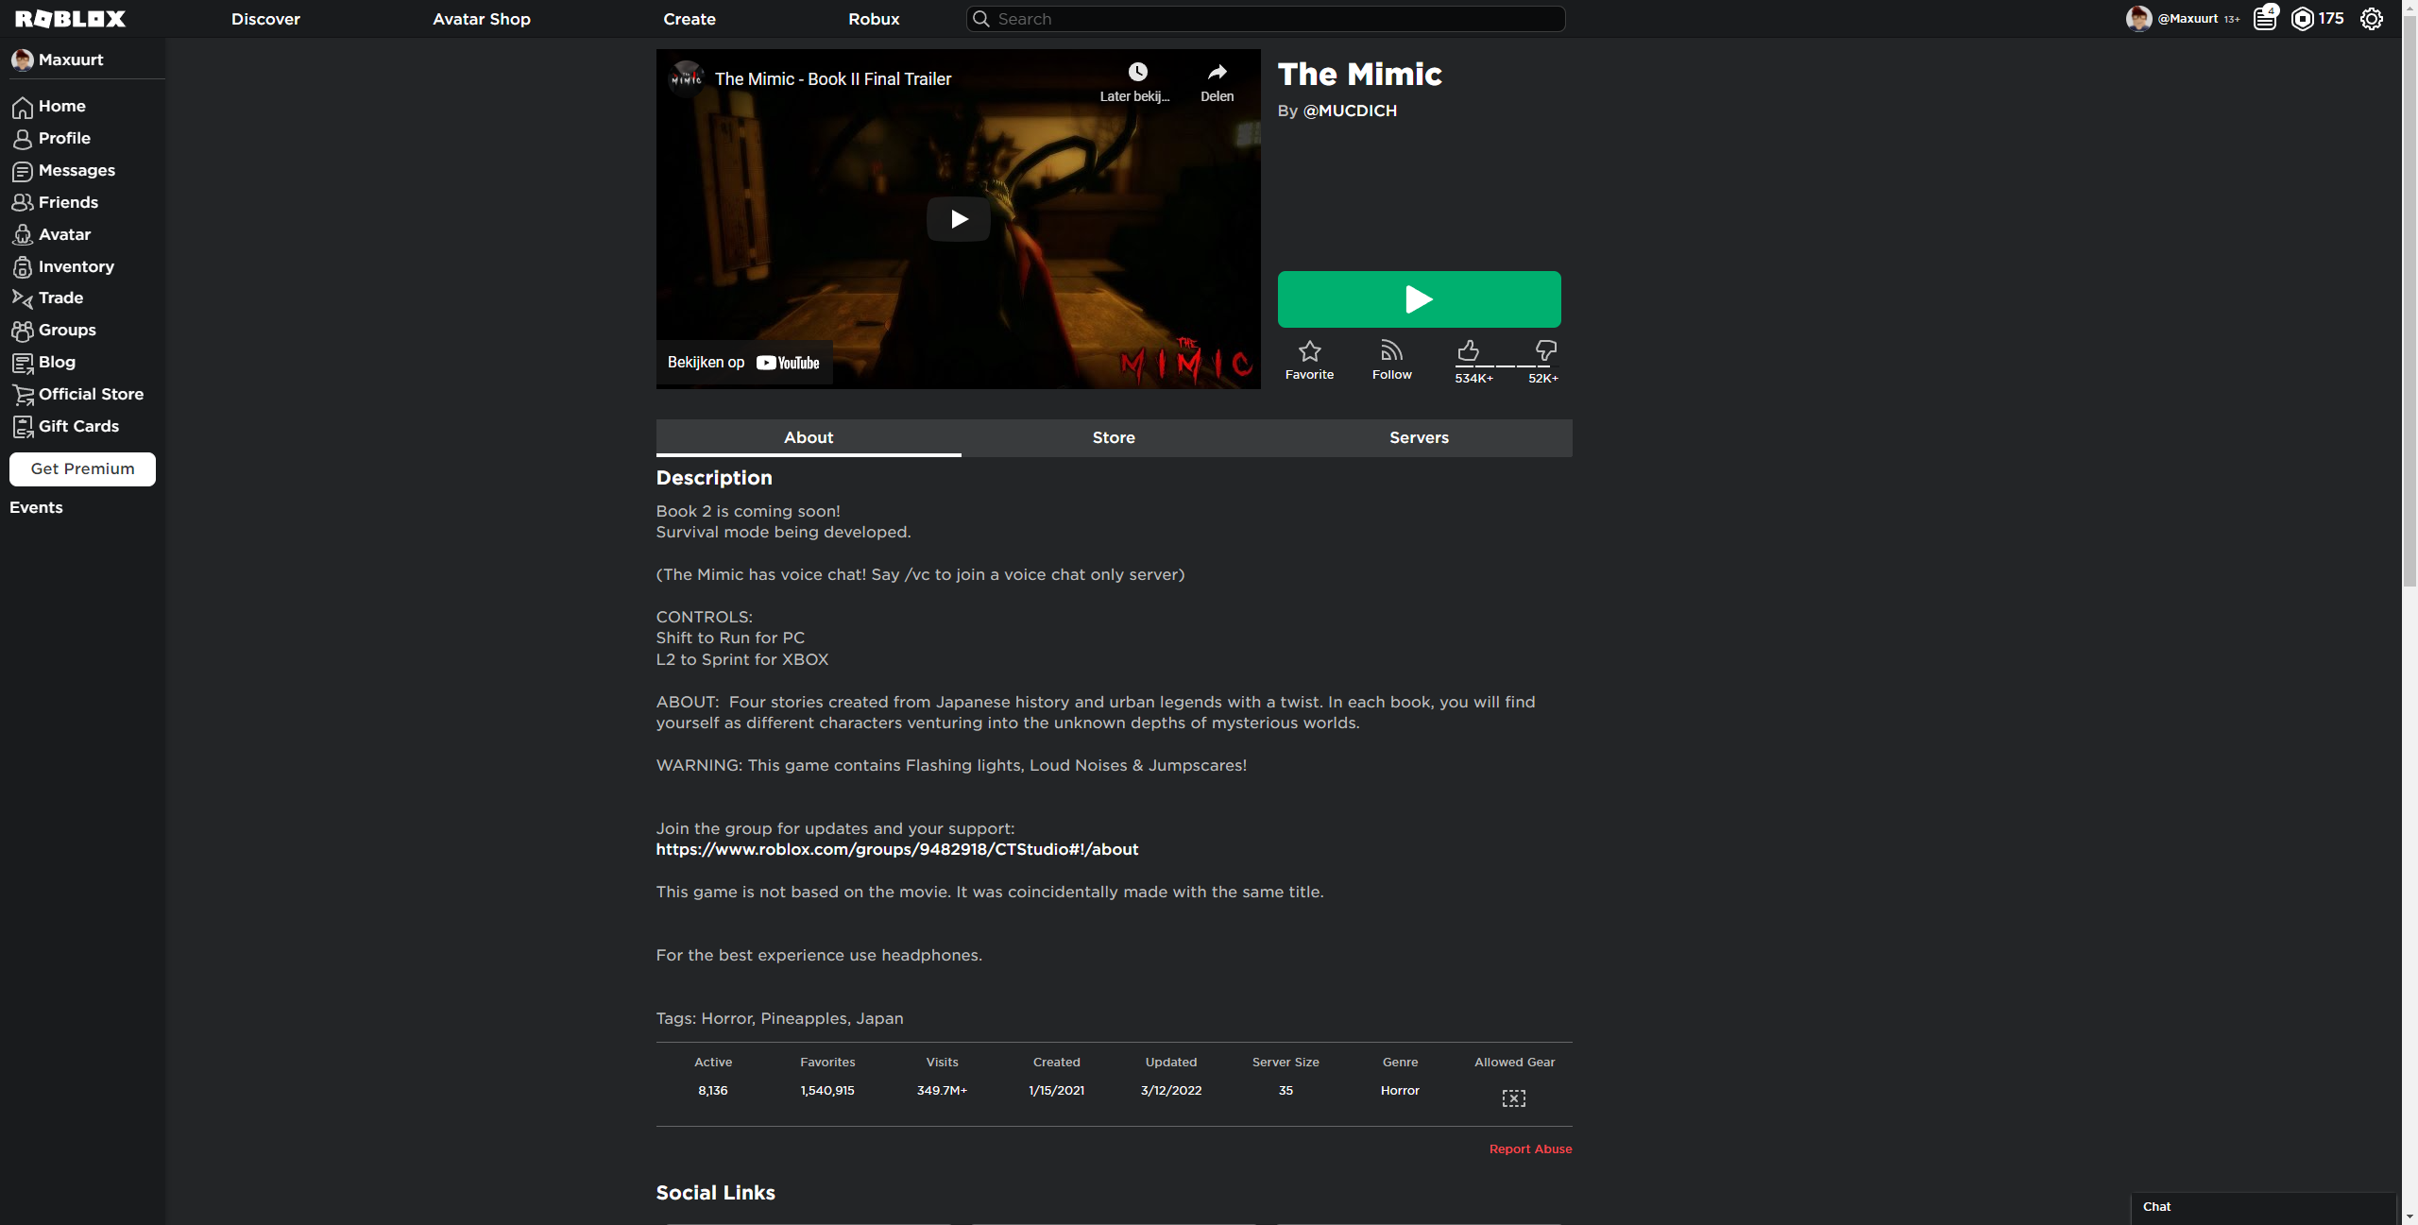Click the Favorite star icon
Viewport: 2418px width, 1225px height.
(x=1309, y=351)
